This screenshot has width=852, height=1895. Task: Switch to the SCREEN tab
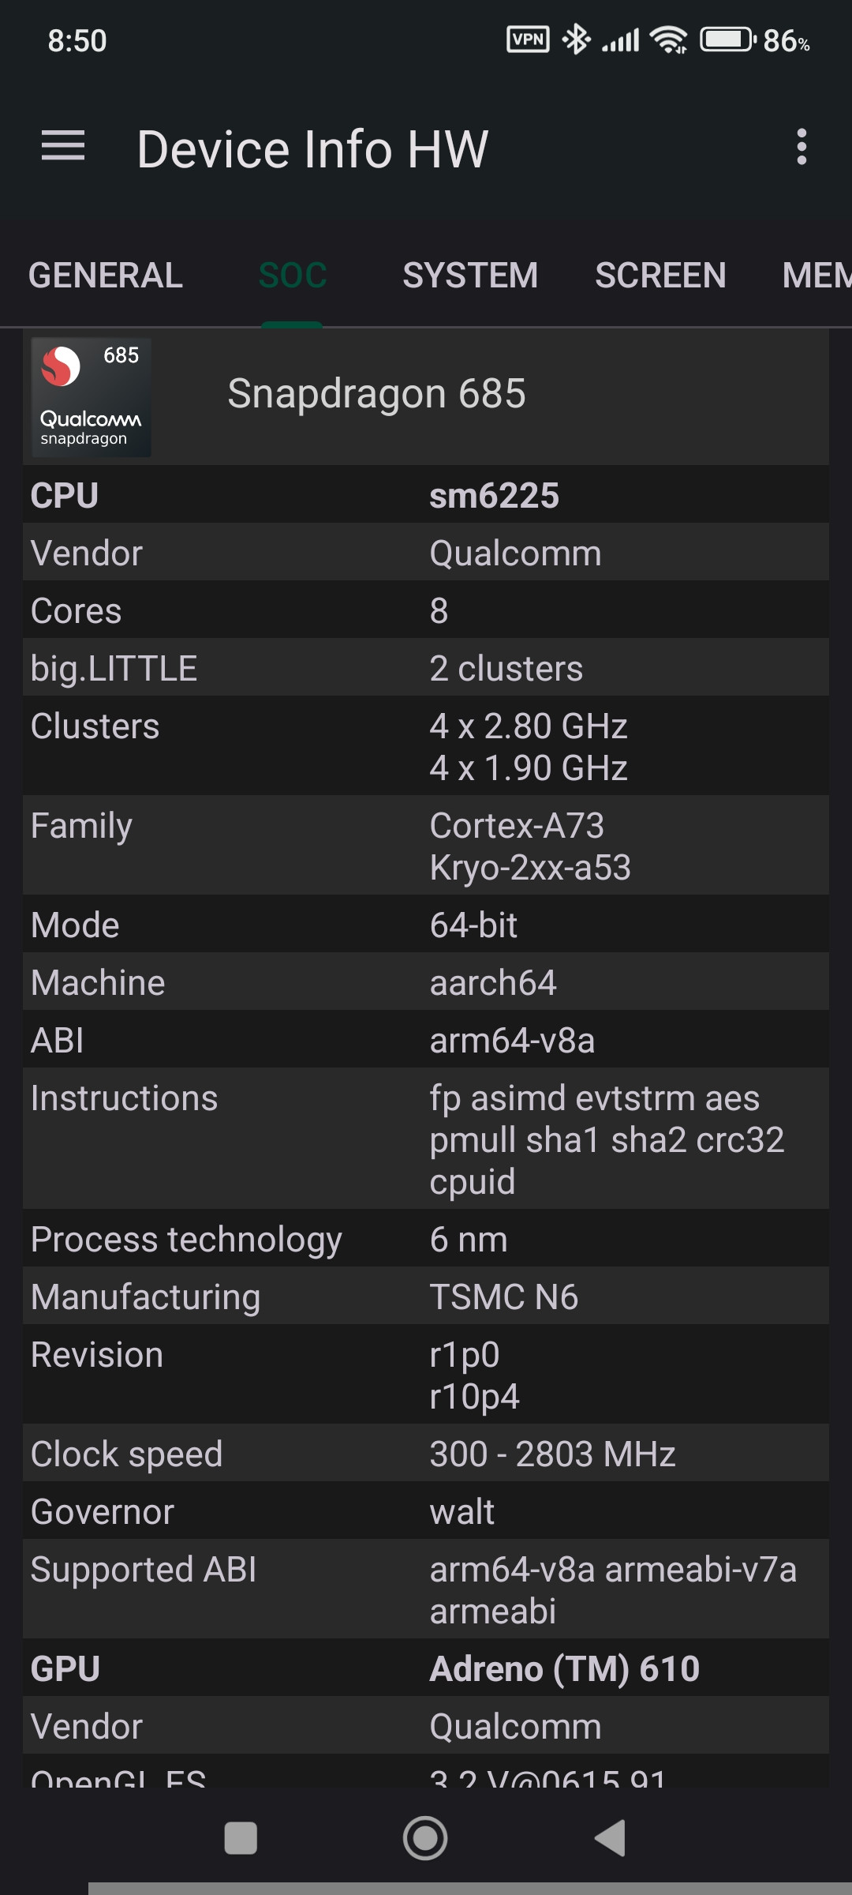point(660,276)
